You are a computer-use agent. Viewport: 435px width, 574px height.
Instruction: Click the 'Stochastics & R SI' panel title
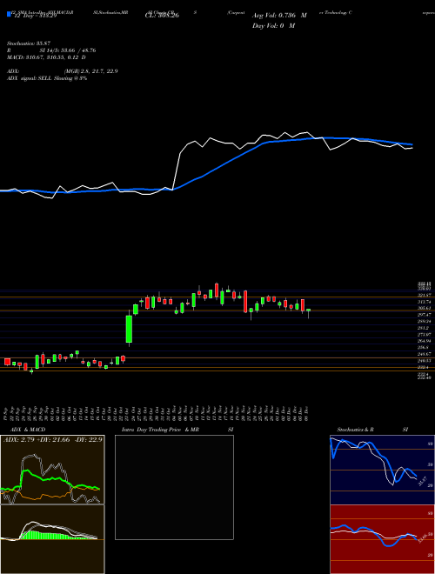372,430
